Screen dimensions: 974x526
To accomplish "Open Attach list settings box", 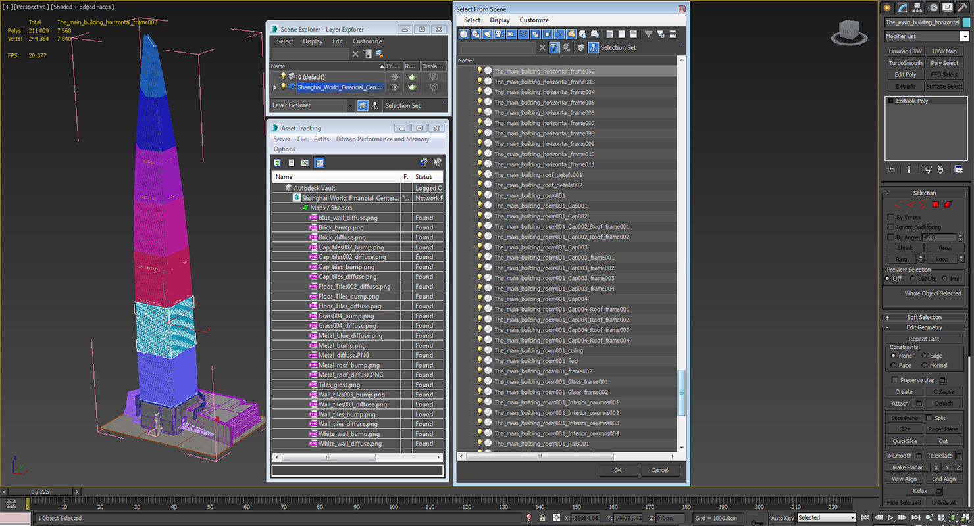I will pyautogui.click(x=919, y=404).
